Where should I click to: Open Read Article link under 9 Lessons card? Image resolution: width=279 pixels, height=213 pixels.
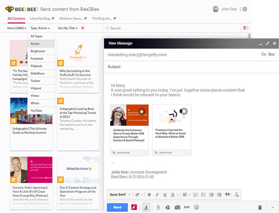click(172, 153)
